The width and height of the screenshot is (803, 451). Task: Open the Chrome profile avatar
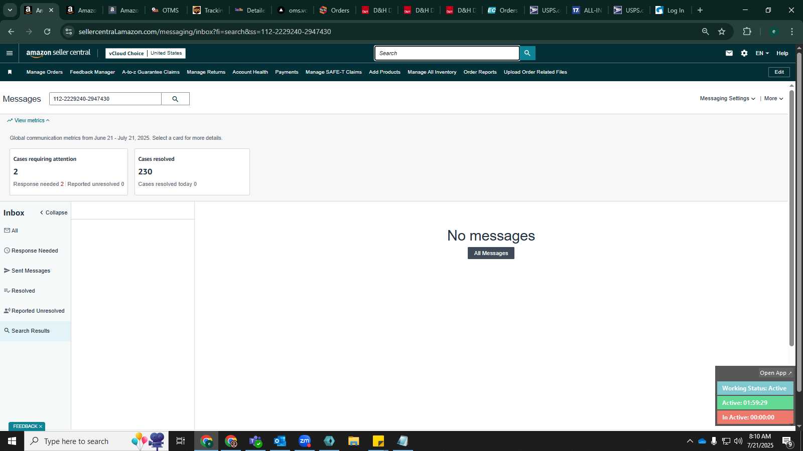click(x=774, y=32)
